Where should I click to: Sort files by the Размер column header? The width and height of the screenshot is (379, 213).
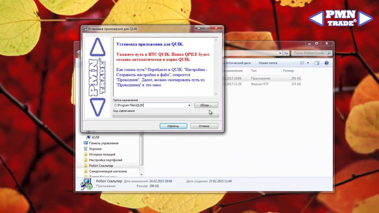[x=288, y=71]
